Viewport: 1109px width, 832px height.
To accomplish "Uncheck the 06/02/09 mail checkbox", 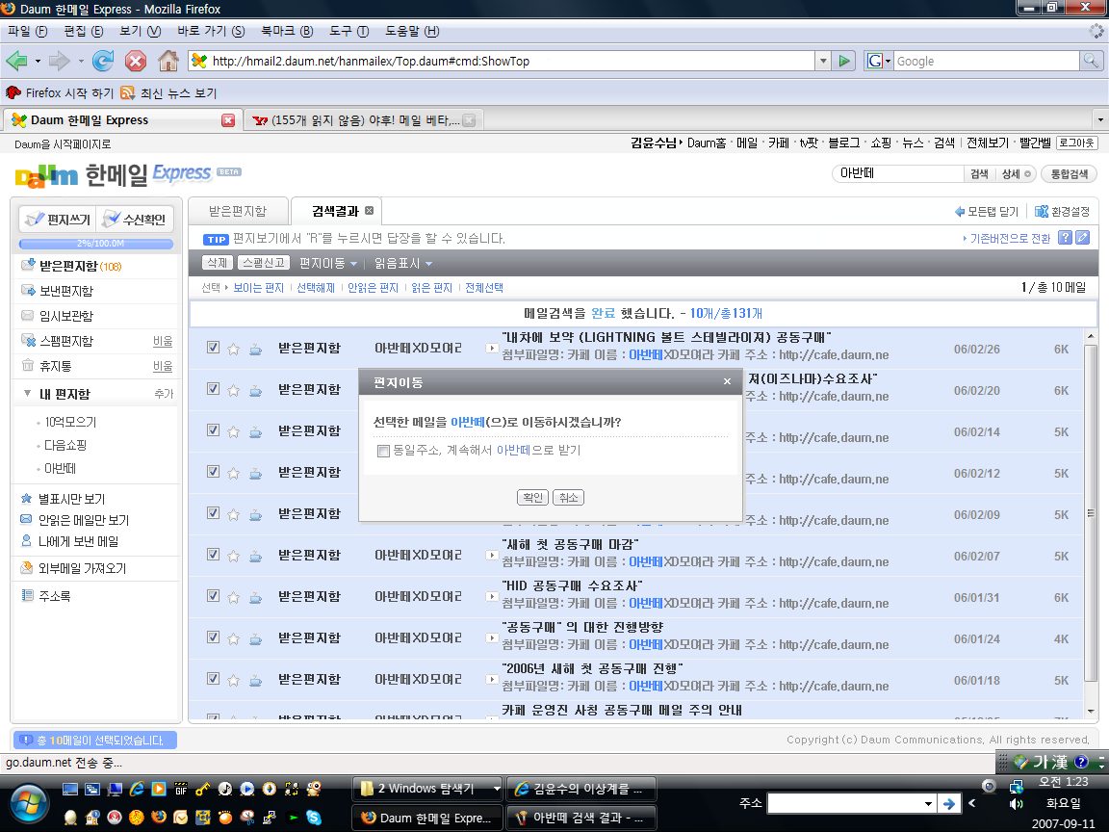I will (213, 513).
